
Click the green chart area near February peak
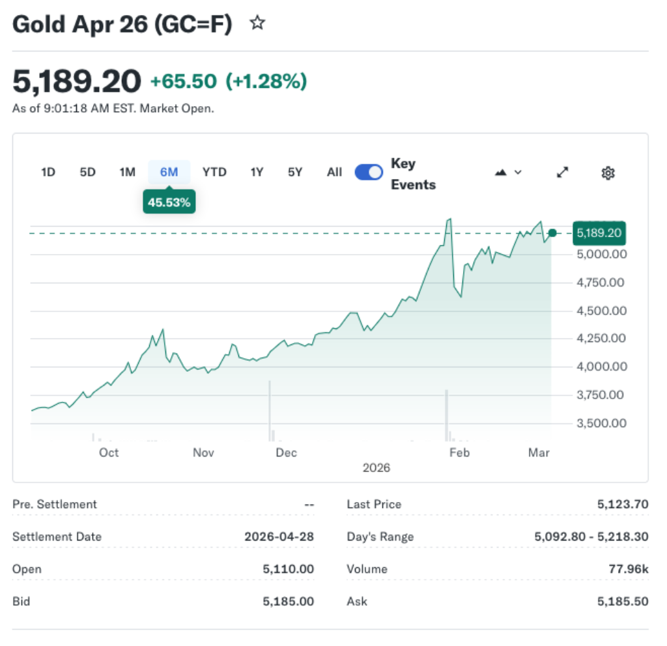tap(449, 260)
